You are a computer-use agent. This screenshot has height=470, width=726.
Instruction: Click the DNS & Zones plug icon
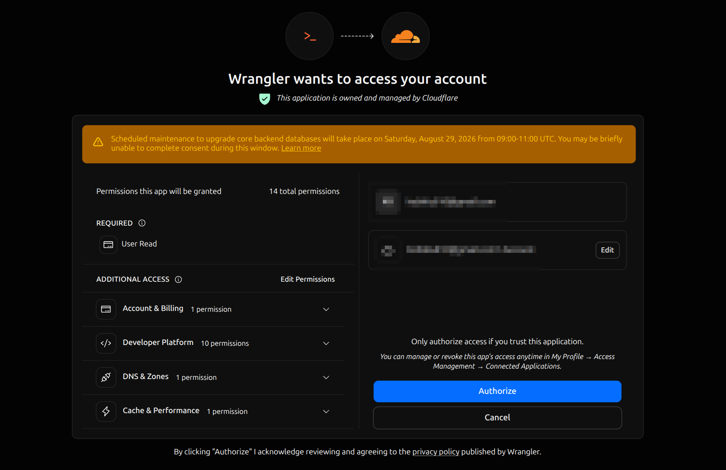(106, 377)
